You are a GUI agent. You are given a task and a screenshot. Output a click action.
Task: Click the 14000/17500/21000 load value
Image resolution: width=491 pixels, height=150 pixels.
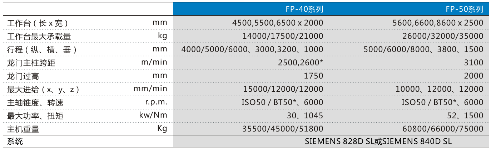point(282,36)
